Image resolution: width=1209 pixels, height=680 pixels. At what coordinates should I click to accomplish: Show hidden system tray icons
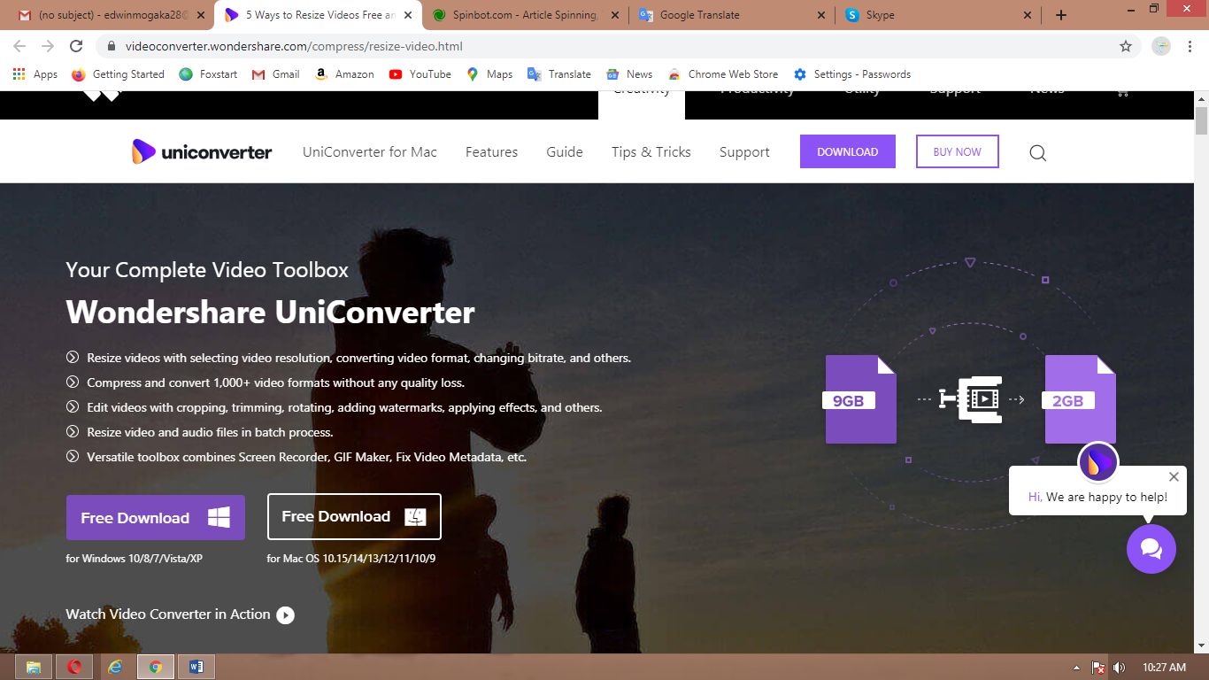[1076, 668]
